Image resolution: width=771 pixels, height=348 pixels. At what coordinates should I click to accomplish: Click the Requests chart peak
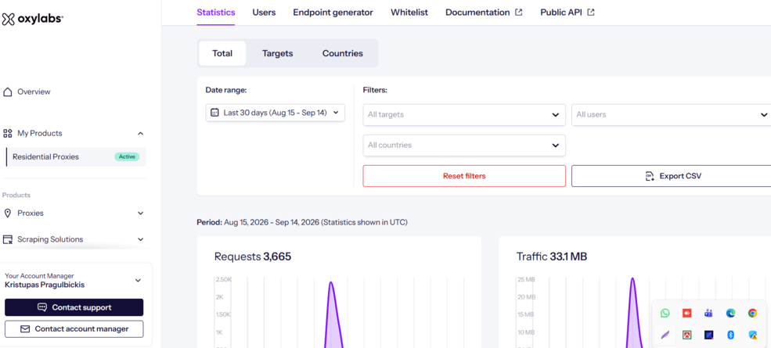[331, 282]
